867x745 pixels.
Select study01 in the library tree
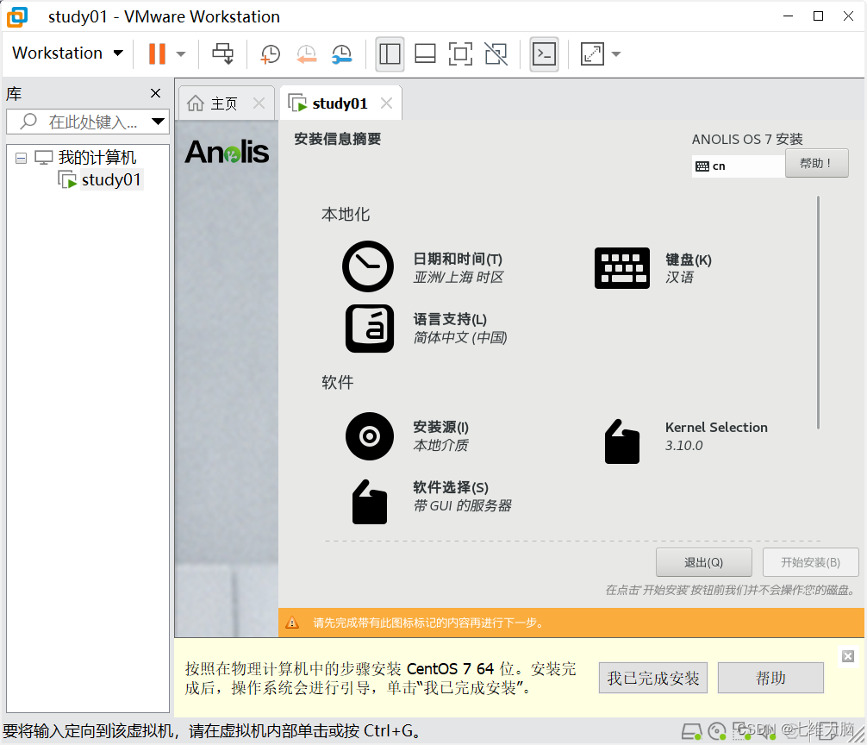111,179
